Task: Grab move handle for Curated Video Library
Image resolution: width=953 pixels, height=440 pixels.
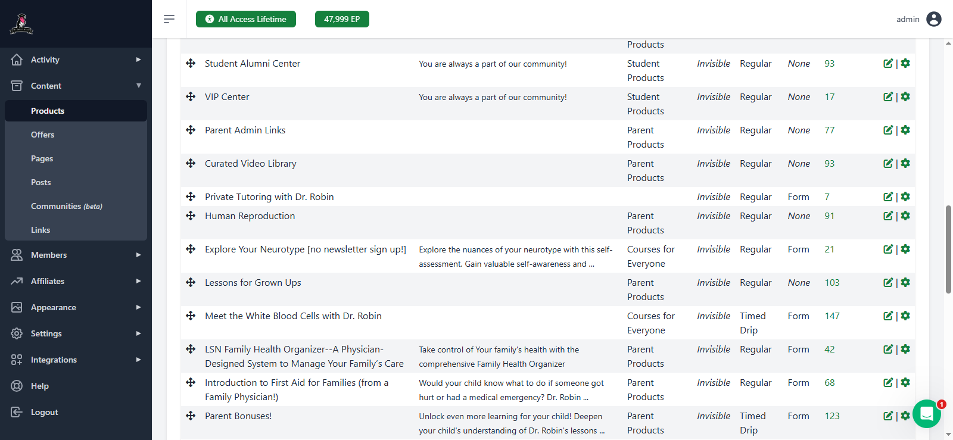Action: tap(191, 163)
